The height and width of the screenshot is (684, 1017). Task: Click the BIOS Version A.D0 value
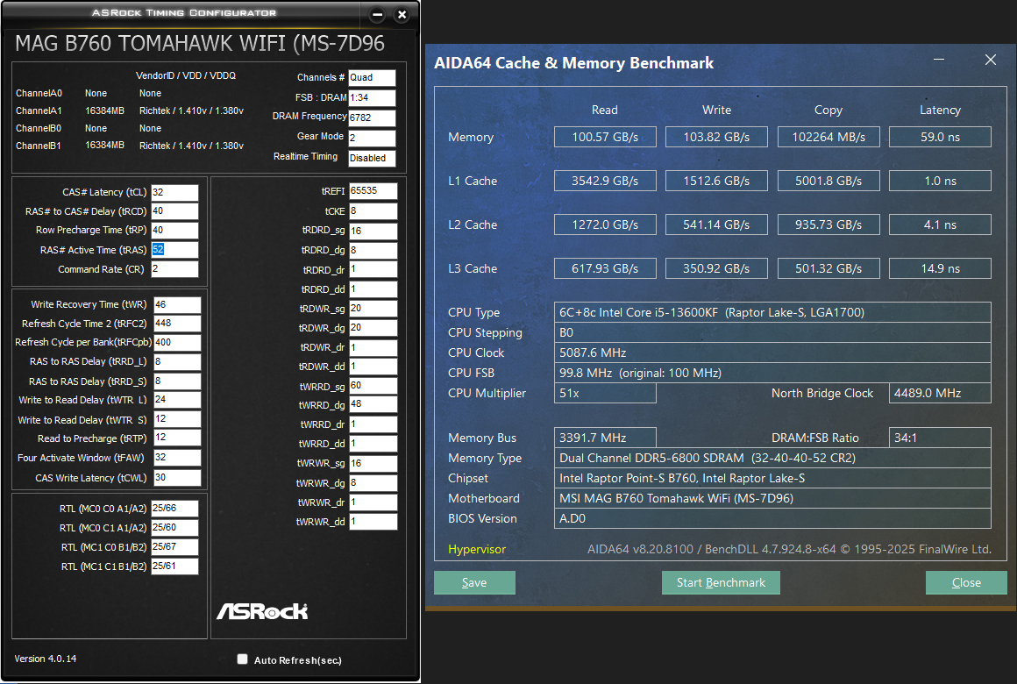772,518
